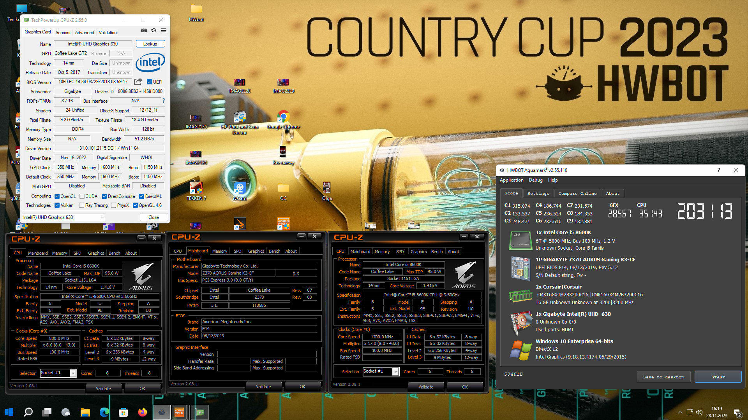Expand the hidden system tray icons chevron

pos(680,412)
